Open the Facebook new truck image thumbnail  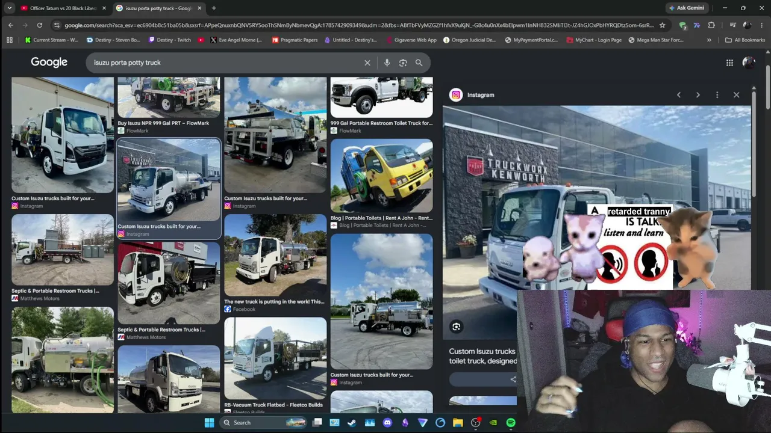pos(275,255)
